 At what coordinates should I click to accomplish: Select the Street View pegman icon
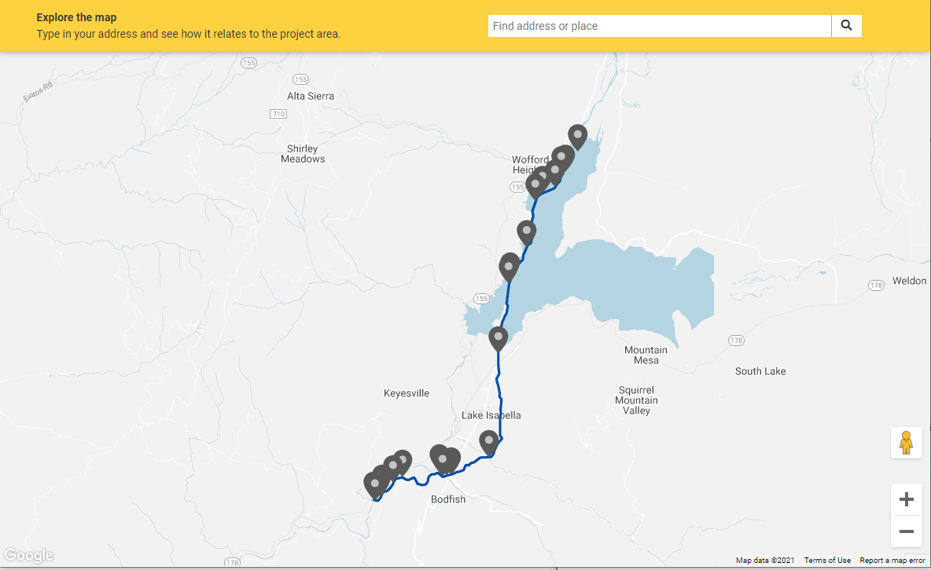click(906, 443)
